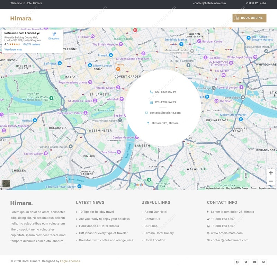Screen dimensions: 277x267
Task: Zoom in the map with plus button
Action: (271, 173)
